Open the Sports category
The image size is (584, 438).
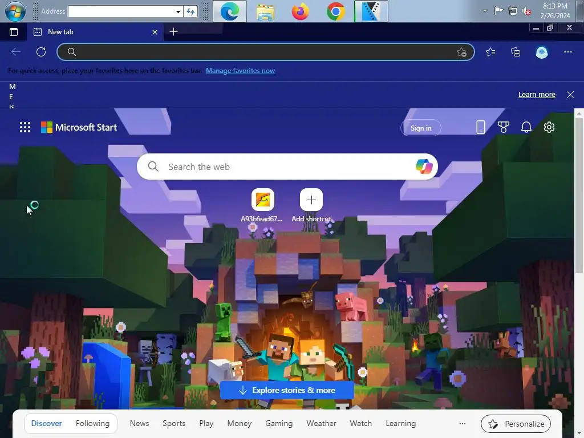pos(174,424)
